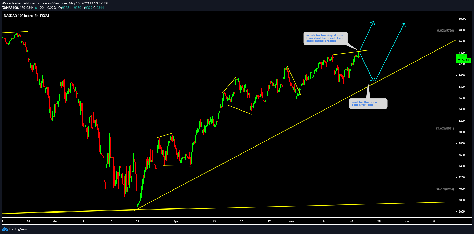Image resolution: width=474 pixels, height=234 pixels.
Task: Click the May date label on time axis
Action: (x=291, y=221)
